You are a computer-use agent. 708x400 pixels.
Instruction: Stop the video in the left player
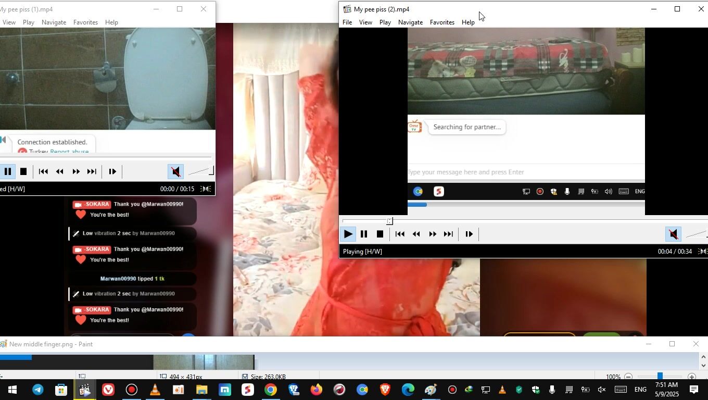coord(23,171)
